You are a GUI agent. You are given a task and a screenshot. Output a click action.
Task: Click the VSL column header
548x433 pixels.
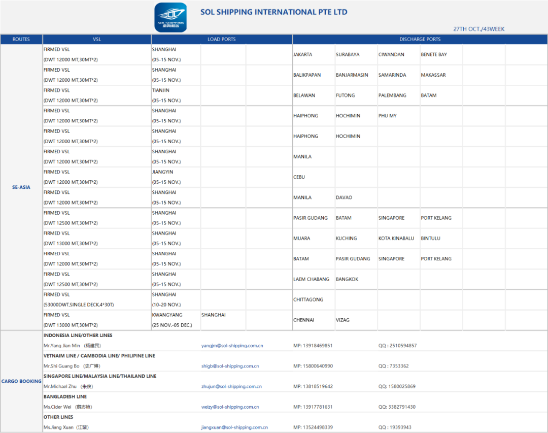97,39
